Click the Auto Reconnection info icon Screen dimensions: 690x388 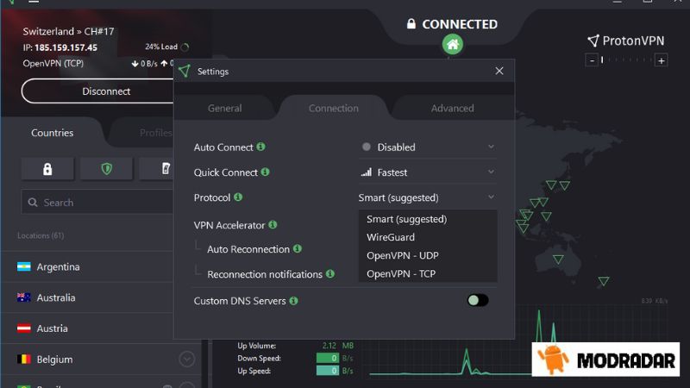(x=298, y=248)
